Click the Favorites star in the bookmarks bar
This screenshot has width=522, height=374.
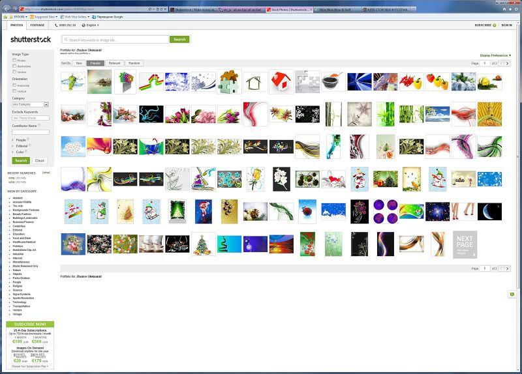tap(5, 17)
